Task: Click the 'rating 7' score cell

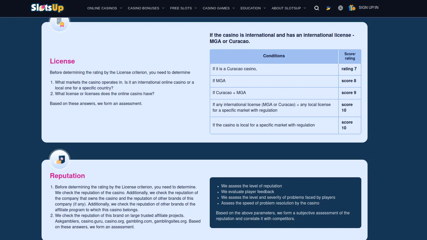Action: tap(349, 69)
